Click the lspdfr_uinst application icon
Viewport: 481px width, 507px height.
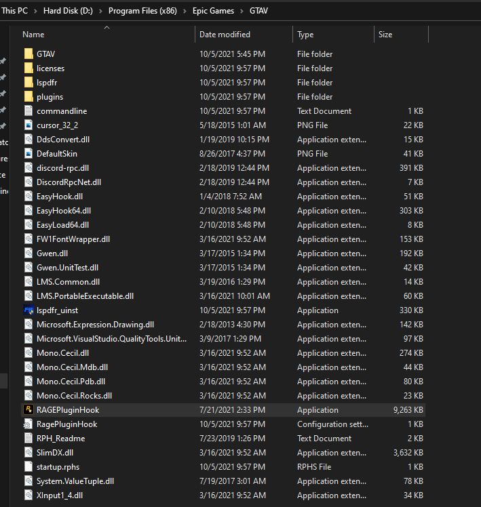point(28,310)
